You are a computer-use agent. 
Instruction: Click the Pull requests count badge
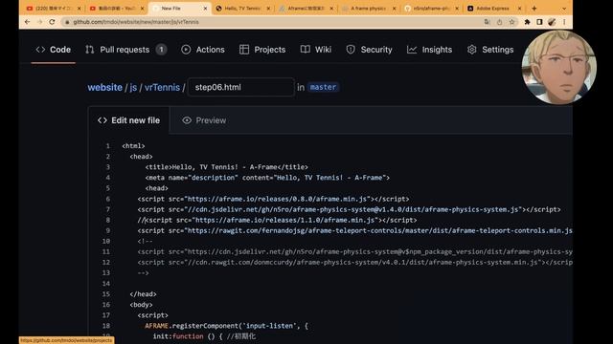click(161, 50)
